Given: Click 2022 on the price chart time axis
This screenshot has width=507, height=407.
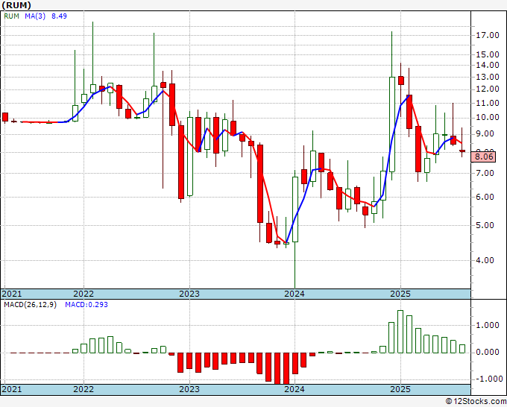Looking at the screenshot, I should (x=84, y=294).
